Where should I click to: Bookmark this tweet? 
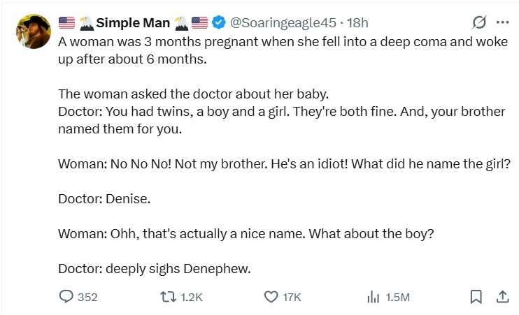(x=476, y=297)
